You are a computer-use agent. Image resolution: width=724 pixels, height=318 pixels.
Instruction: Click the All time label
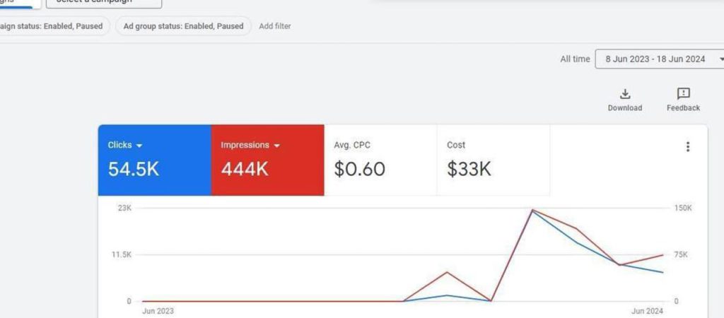point(575,59)
